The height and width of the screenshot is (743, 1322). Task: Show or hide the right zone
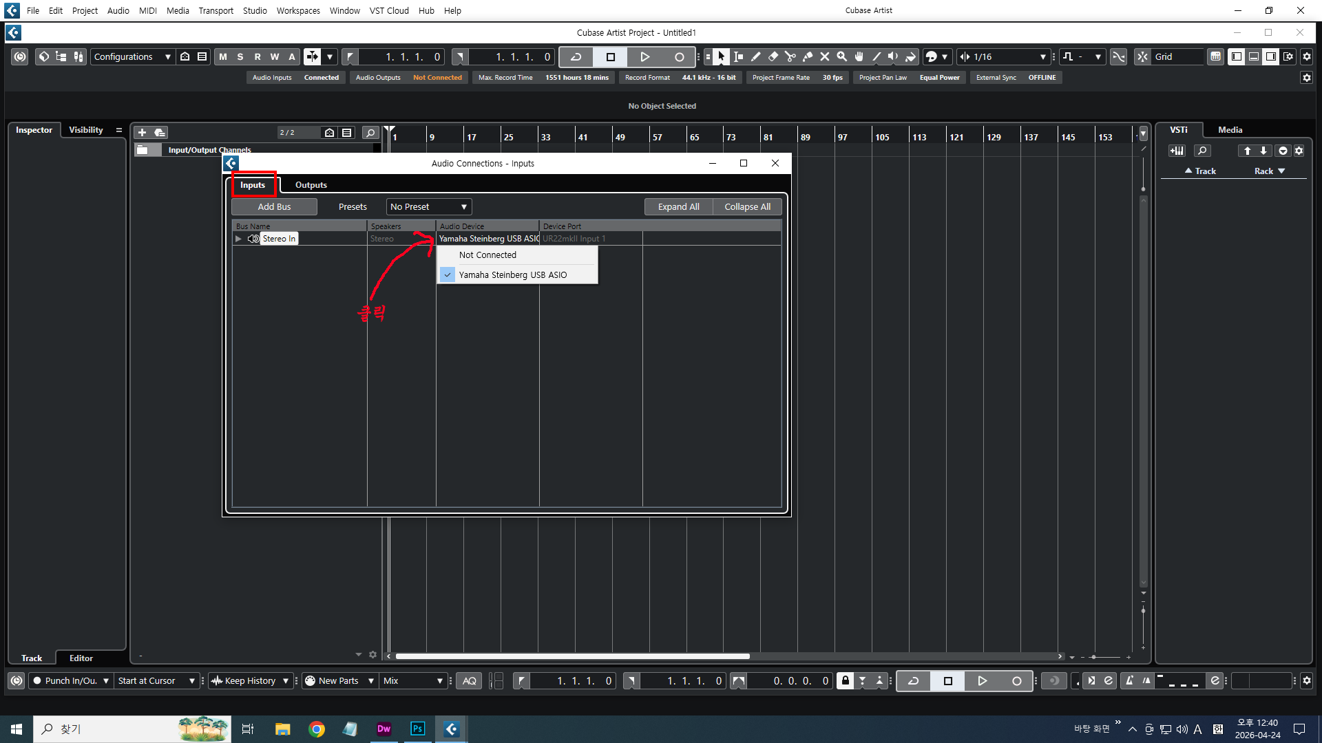point(1271,56)
